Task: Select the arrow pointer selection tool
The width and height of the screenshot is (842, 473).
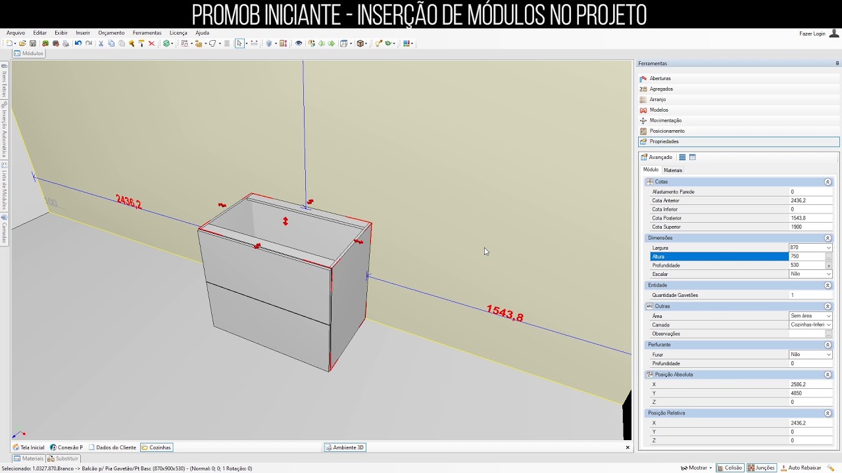Action: (x=239, y=43)
